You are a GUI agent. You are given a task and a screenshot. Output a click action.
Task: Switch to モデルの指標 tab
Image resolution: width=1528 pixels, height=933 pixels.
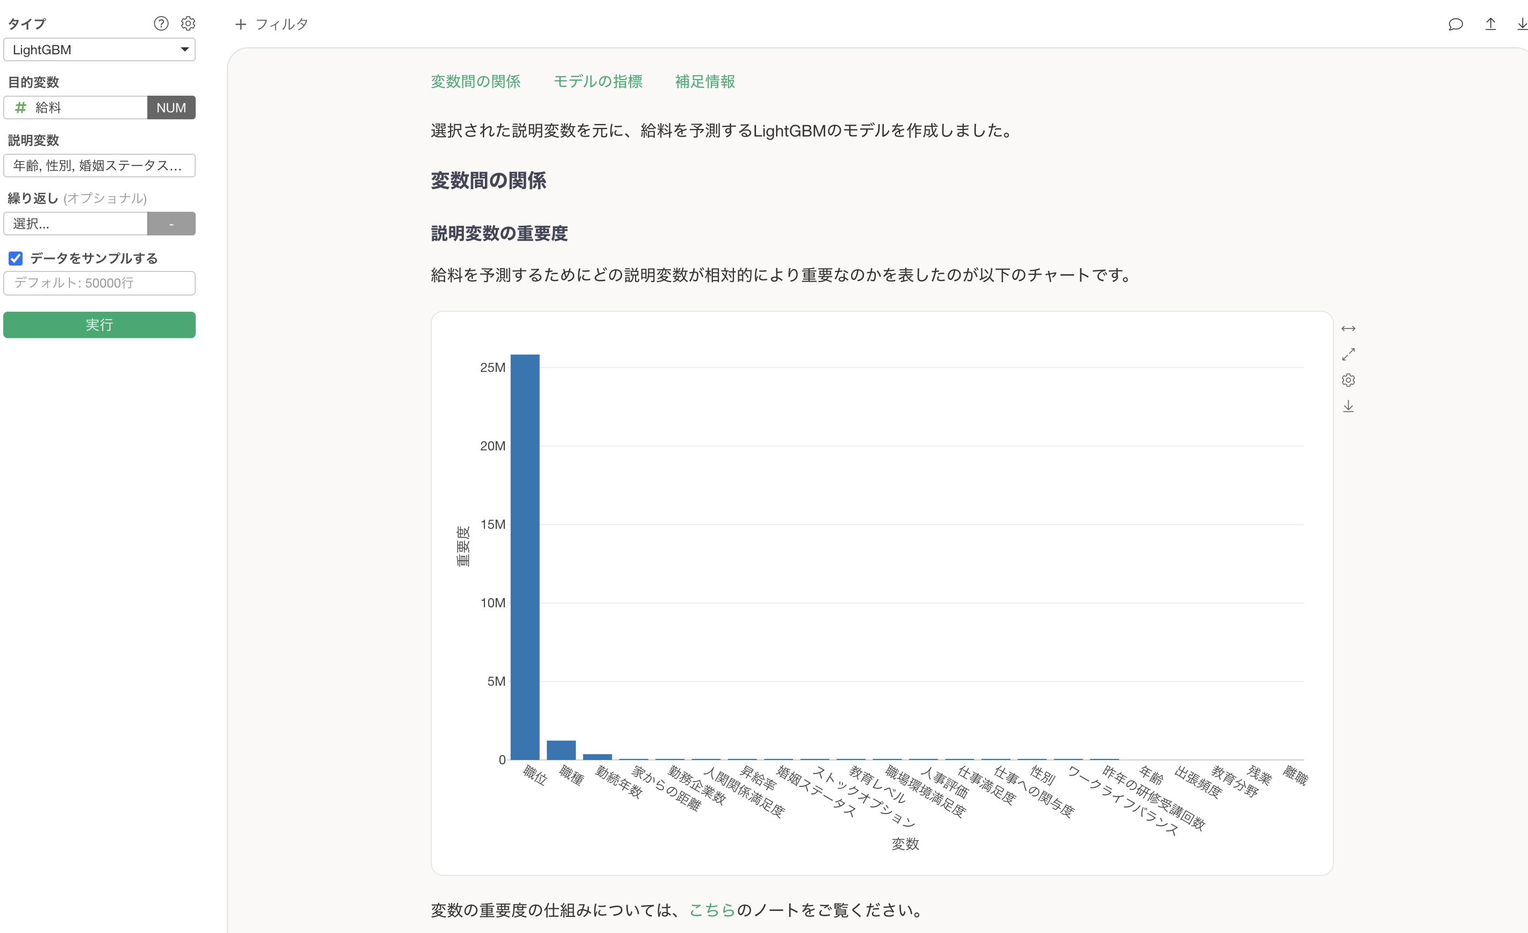coord(597,81)
